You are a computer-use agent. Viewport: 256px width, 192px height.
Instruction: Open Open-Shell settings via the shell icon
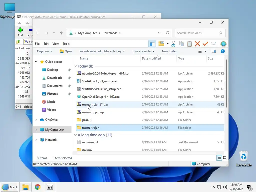coord(223,44)
